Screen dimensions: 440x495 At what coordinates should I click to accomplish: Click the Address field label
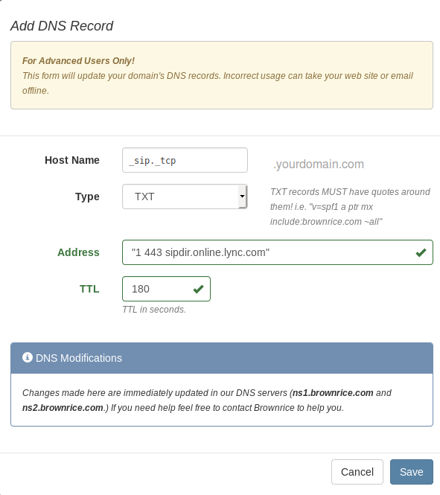pos(78,252)
